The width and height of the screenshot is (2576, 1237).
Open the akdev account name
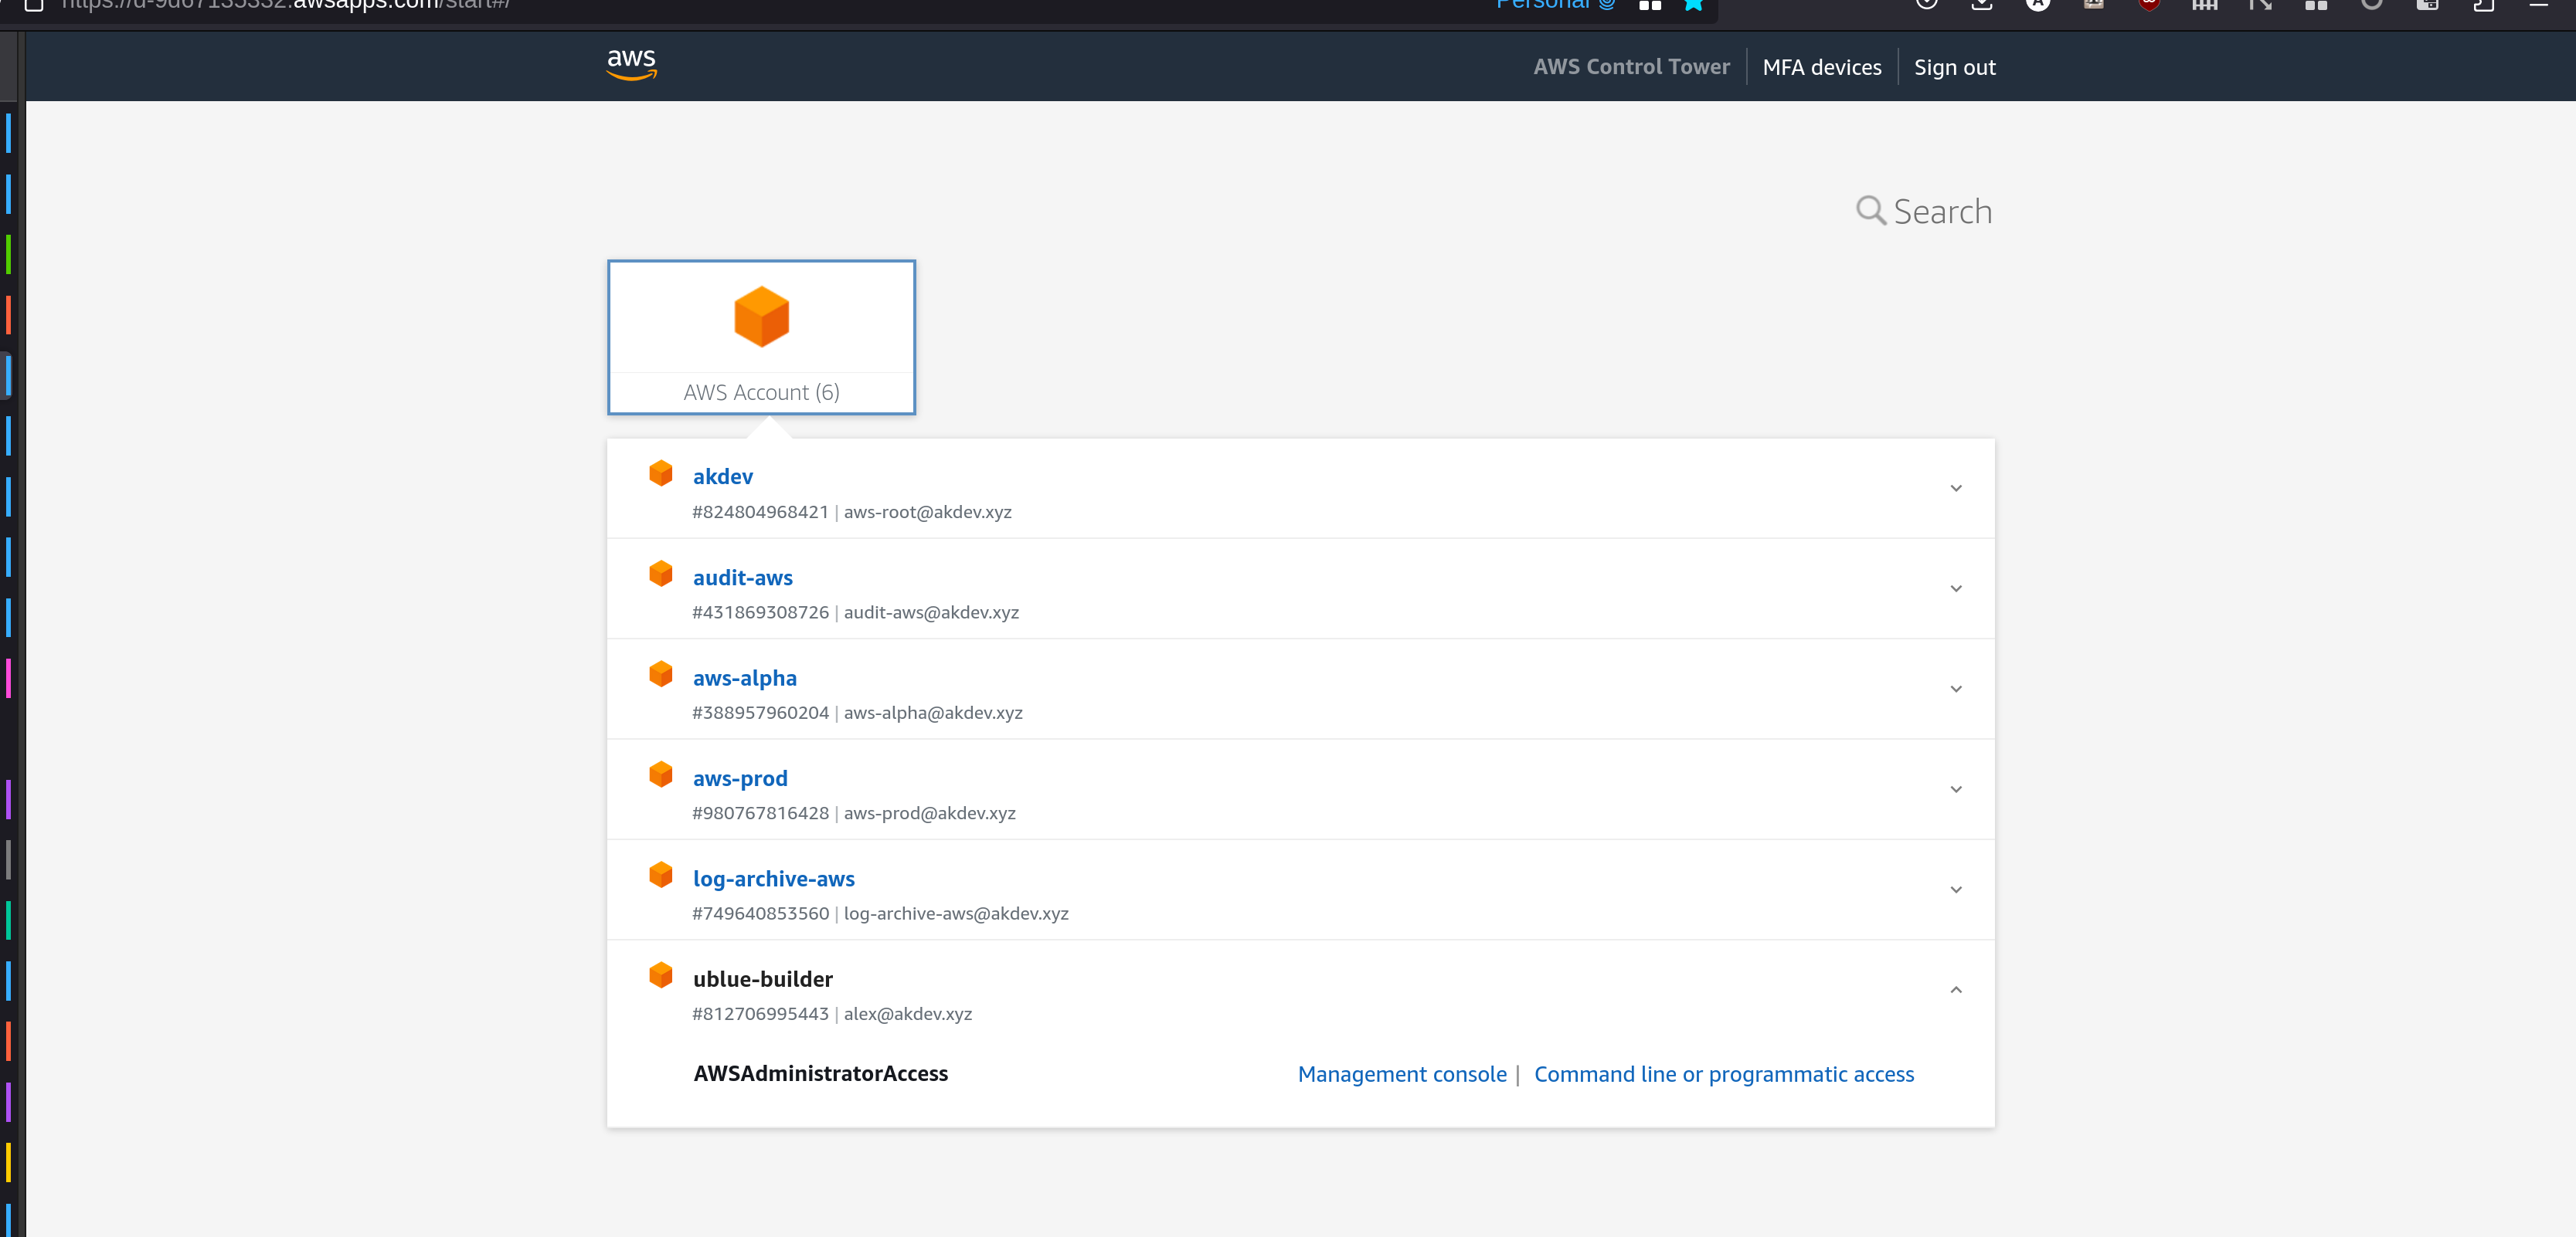(722, 476)
